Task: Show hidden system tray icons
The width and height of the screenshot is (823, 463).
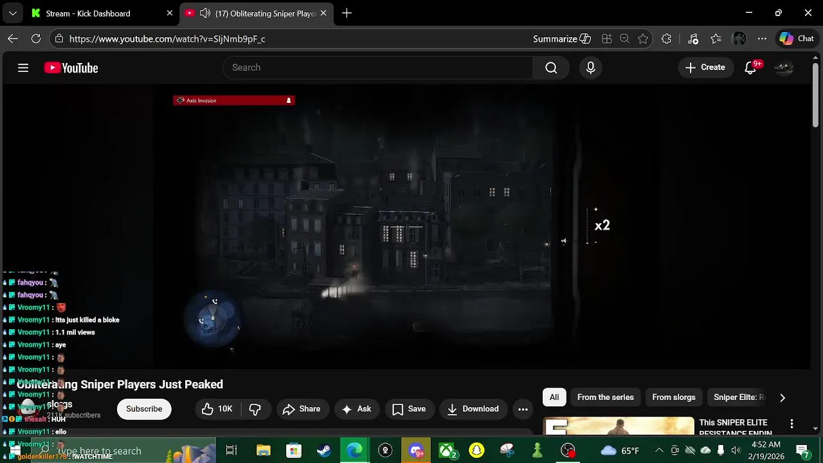Action: coord(659,451)
